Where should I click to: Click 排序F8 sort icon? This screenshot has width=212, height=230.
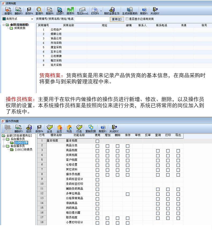click(70, 11)
